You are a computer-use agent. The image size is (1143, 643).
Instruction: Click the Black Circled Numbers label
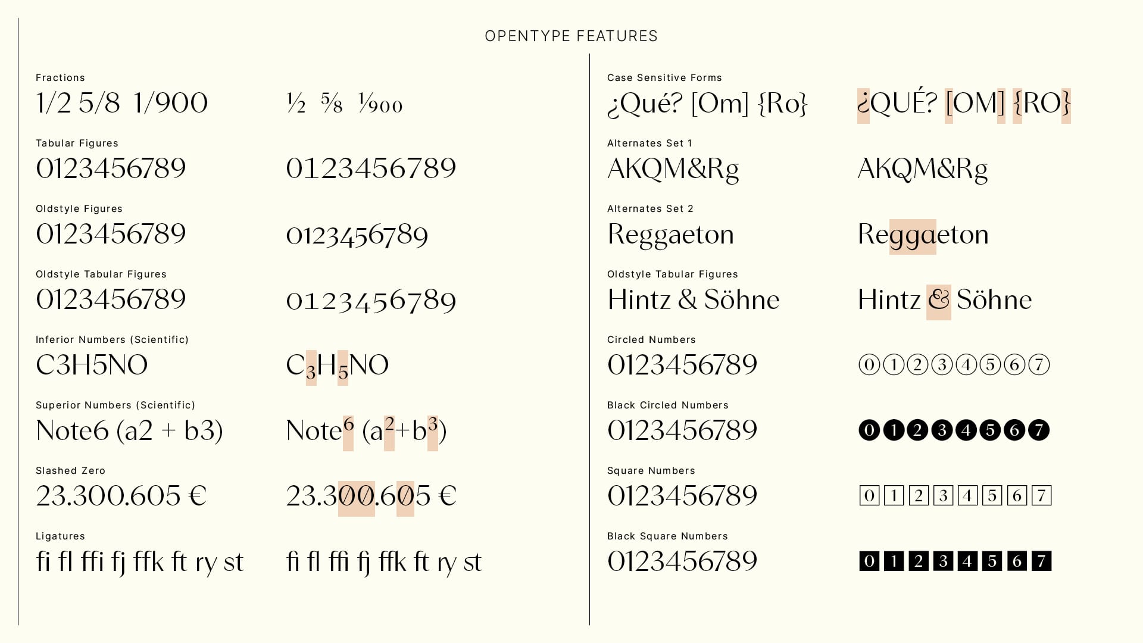[x=667, y=405]
